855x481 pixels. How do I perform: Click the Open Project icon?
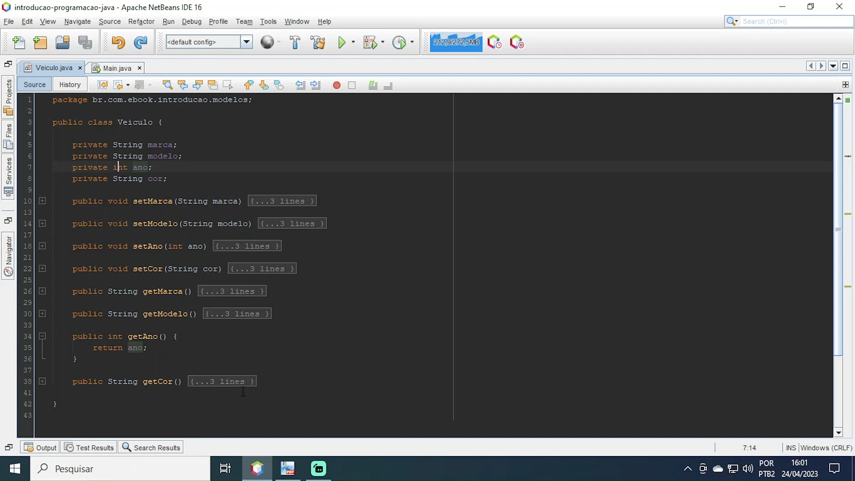(x=62, y=42)
